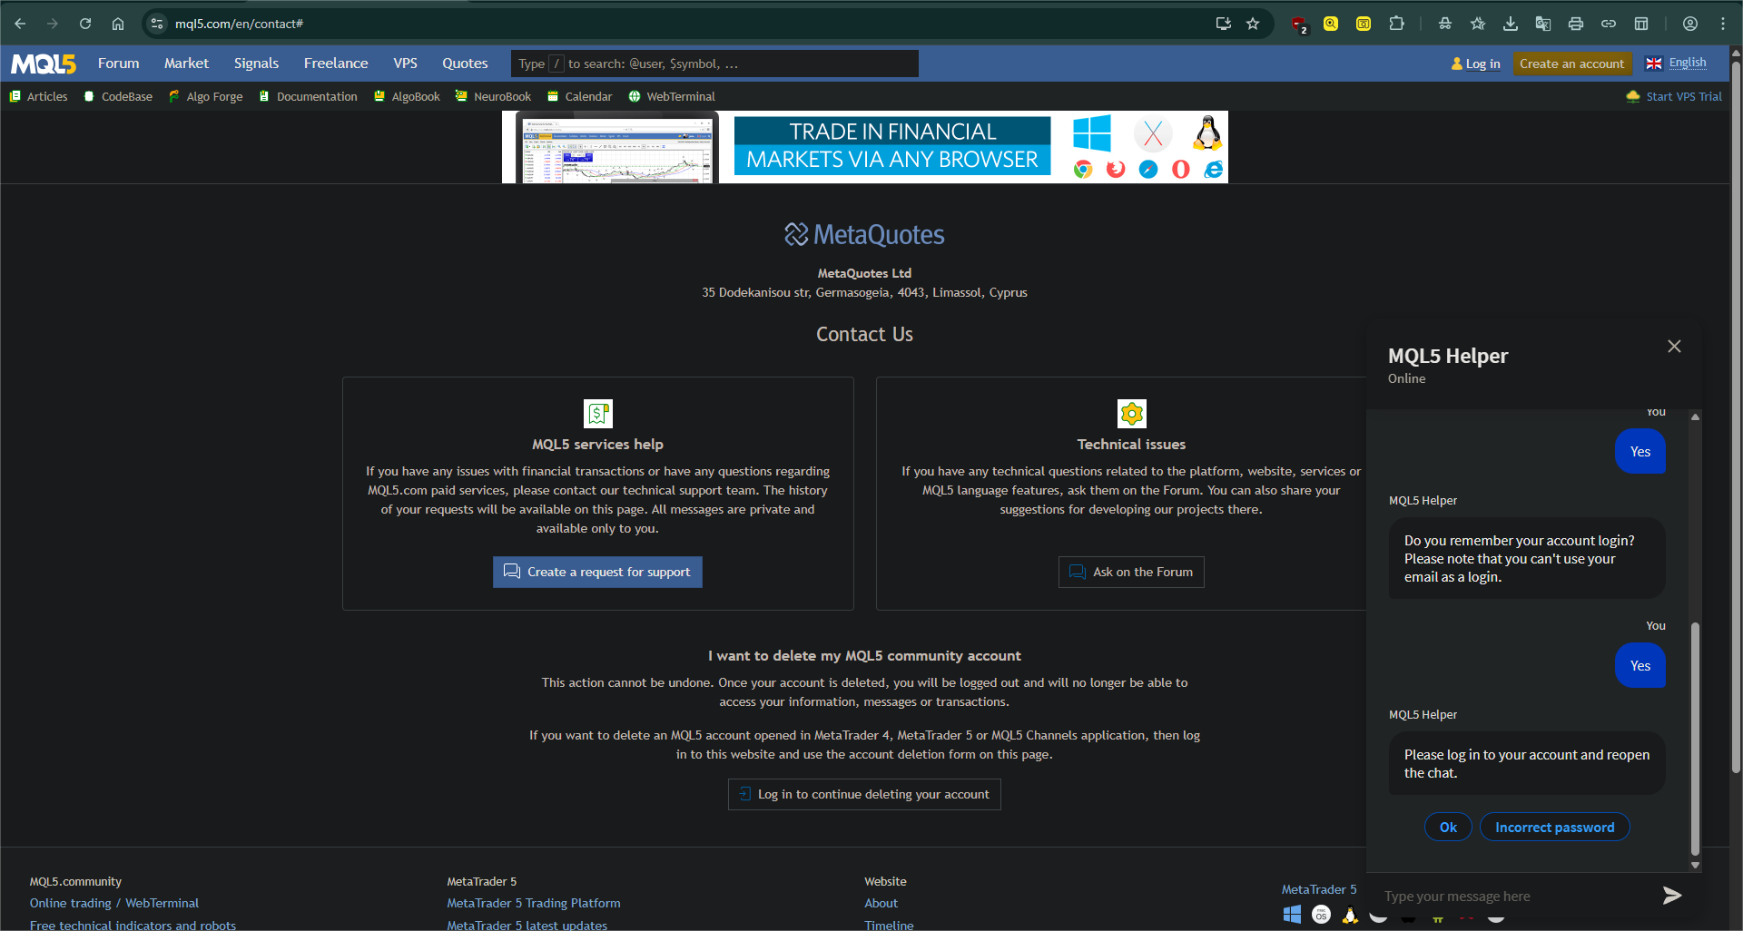Click site information icon in address bar
Image resolution: width=1743 pixels, height=931 pixels.
point(157,24)
